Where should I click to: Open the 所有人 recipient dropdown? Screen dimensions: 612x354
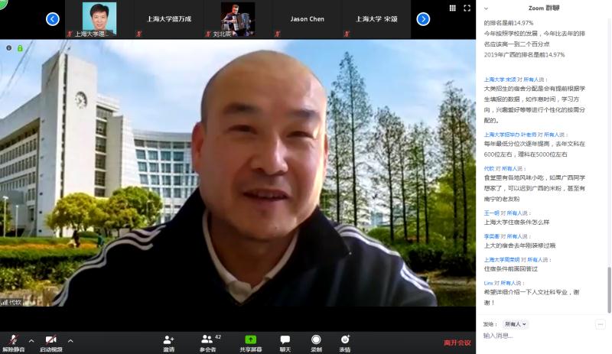point(516,324)
